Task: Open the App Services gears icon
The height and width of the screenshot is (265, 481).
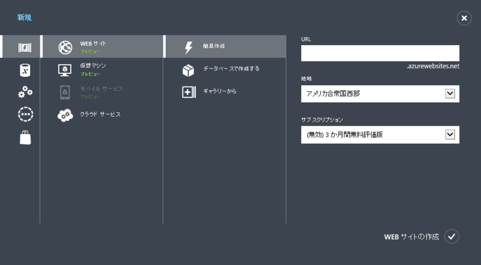Action: 25,92
